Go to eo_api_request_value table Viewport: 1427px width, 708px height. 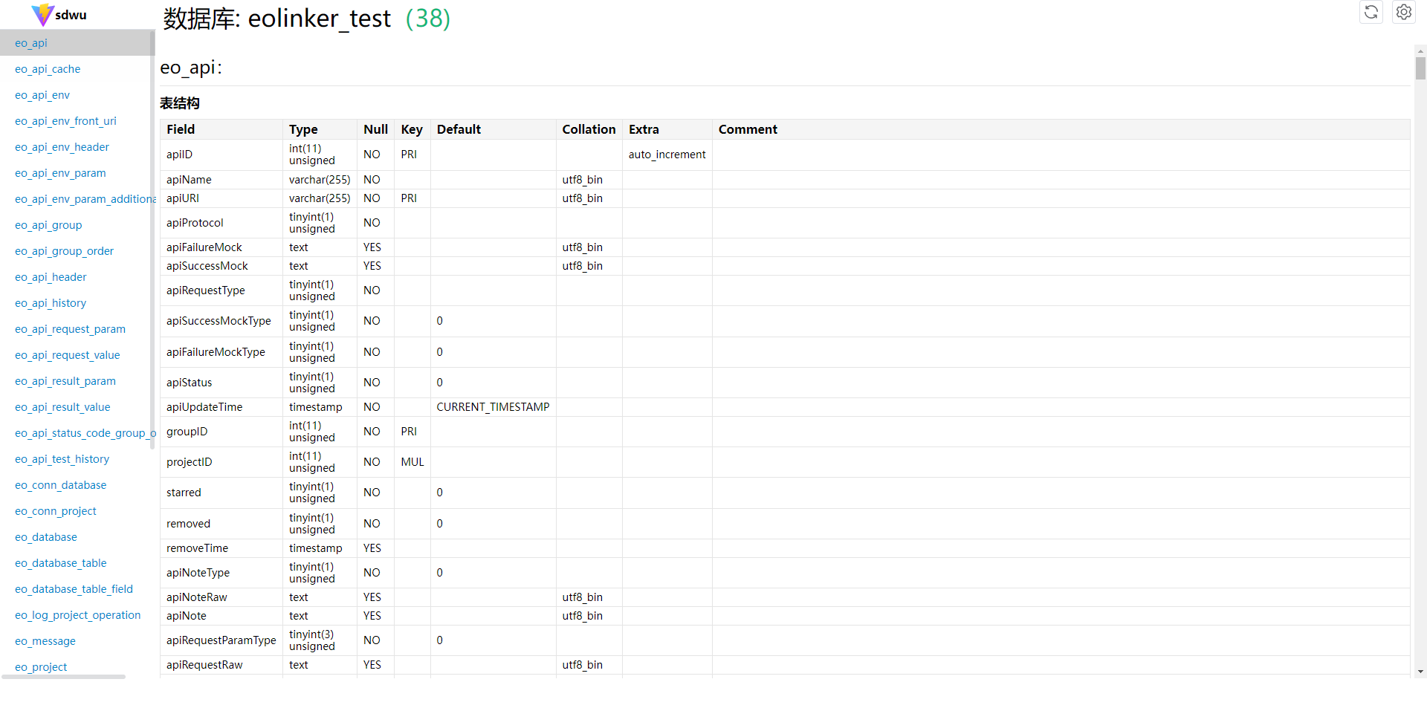tap(67, 355)
